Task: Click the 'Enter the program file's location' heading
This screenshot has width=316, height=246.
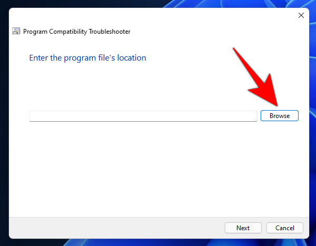Action: pos(88,58)
